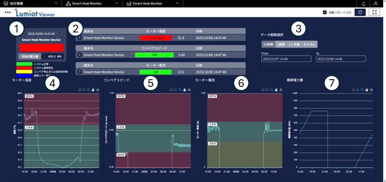Choose the カスタム period option
The height and width of the screenshot is (182, 386).
[309, 44]
